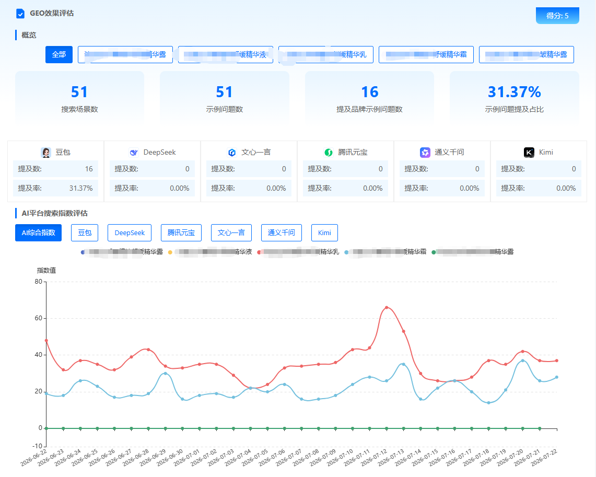The height and width of the screenshot is (477, 596).
Task: Click the 腾讯元宝 green logo icon
Action: coord(329,153)
